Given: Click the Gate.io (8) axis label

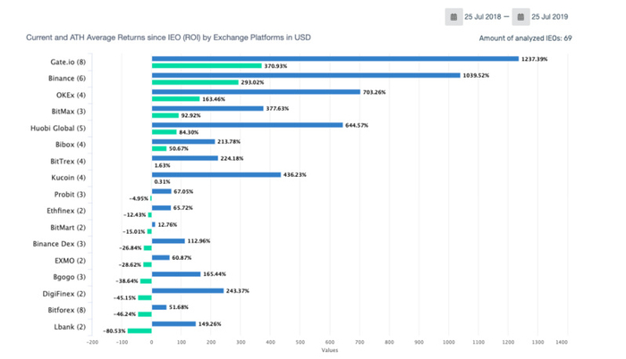Looking at the screenshot, I should tap(68, 62).
